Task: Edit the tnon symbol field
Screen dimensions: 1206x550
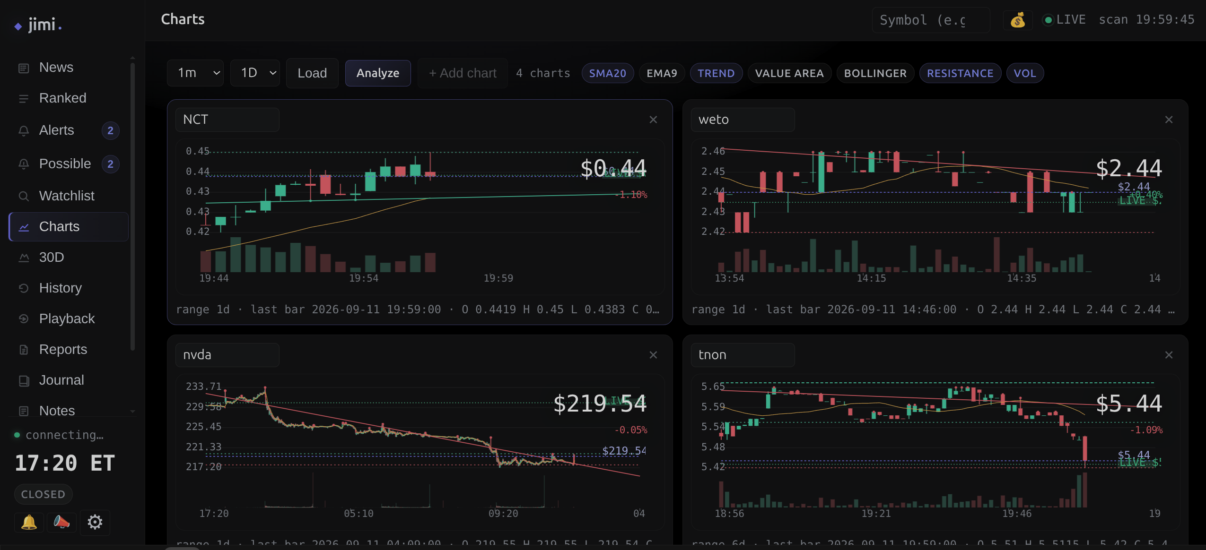Action: [743, 355]
